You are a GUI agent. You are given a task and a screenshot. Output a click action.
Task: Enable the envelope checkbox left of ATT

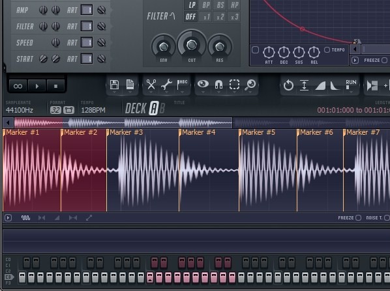point(256,50)
